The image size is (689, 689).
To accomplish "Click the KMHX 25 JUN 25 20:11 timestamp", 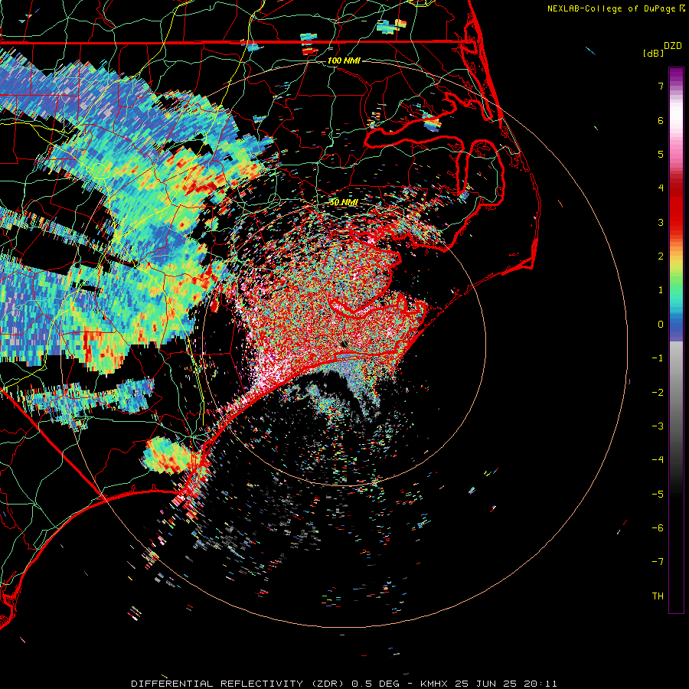I will coord(488,684).
